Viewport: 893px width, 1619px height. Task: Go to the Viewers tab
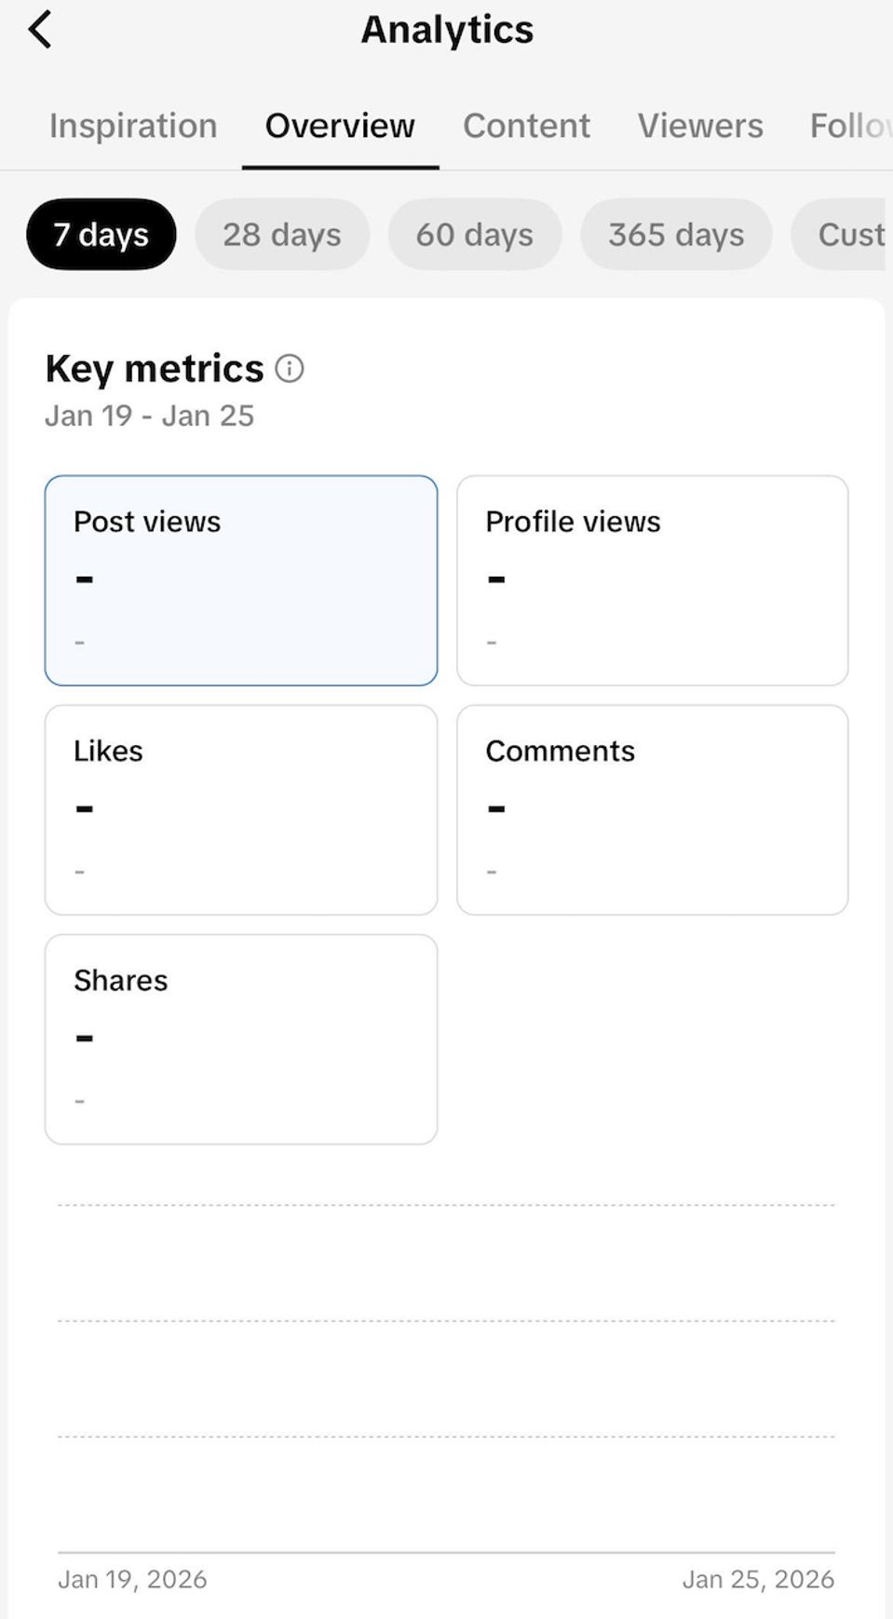coord(700,126)
